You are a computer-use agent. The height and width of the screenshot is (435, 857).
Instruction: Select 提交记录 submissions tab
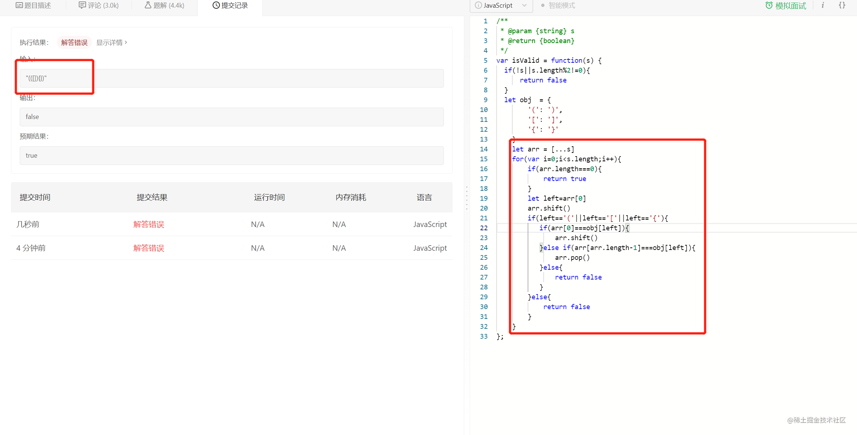230,5
